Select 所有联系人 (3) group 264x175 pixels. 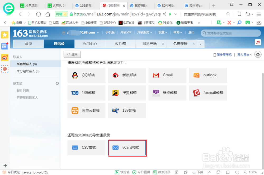coord(36,64)
